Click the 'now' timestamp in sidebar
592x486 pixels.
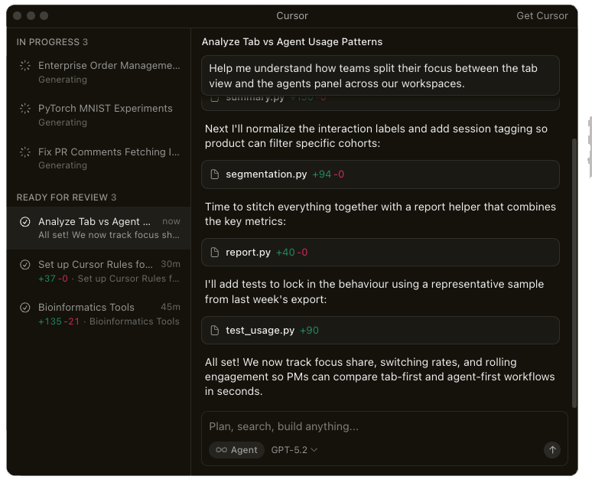(x=171, y=221)
